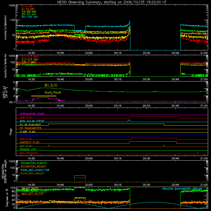211x211 pixels.
Task: Click the MAX_DET_VS_TOT legend label
Action: 33,194
